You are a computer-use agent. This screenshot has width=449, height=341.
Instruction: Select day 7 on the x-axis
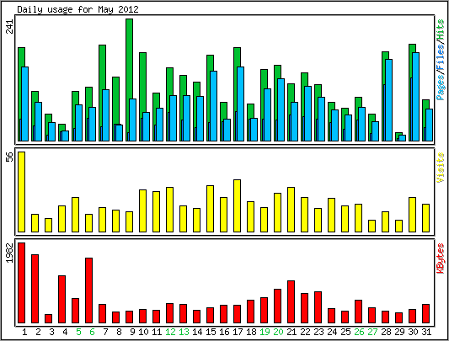coord(105,332)
